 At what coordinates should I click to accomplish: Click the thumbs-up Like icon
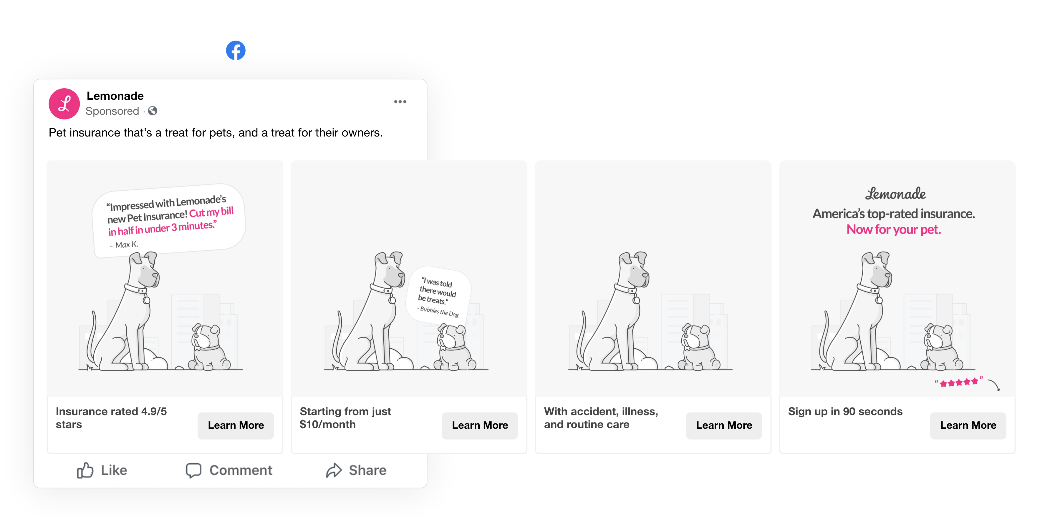point(85,470)
